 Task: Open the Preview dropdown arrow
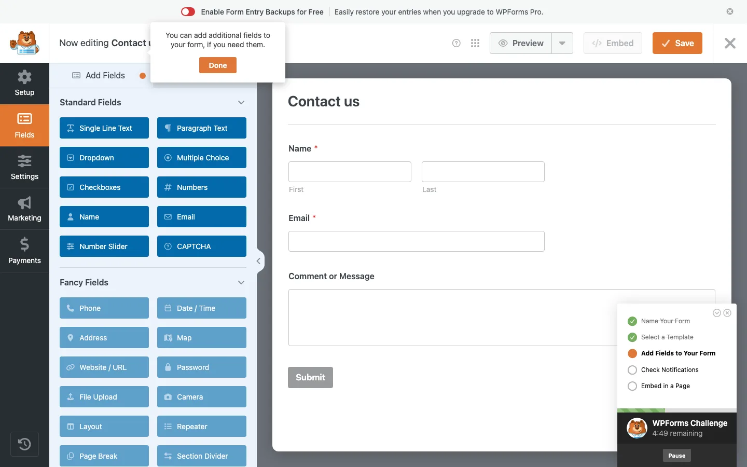click(x=562, y=43)
